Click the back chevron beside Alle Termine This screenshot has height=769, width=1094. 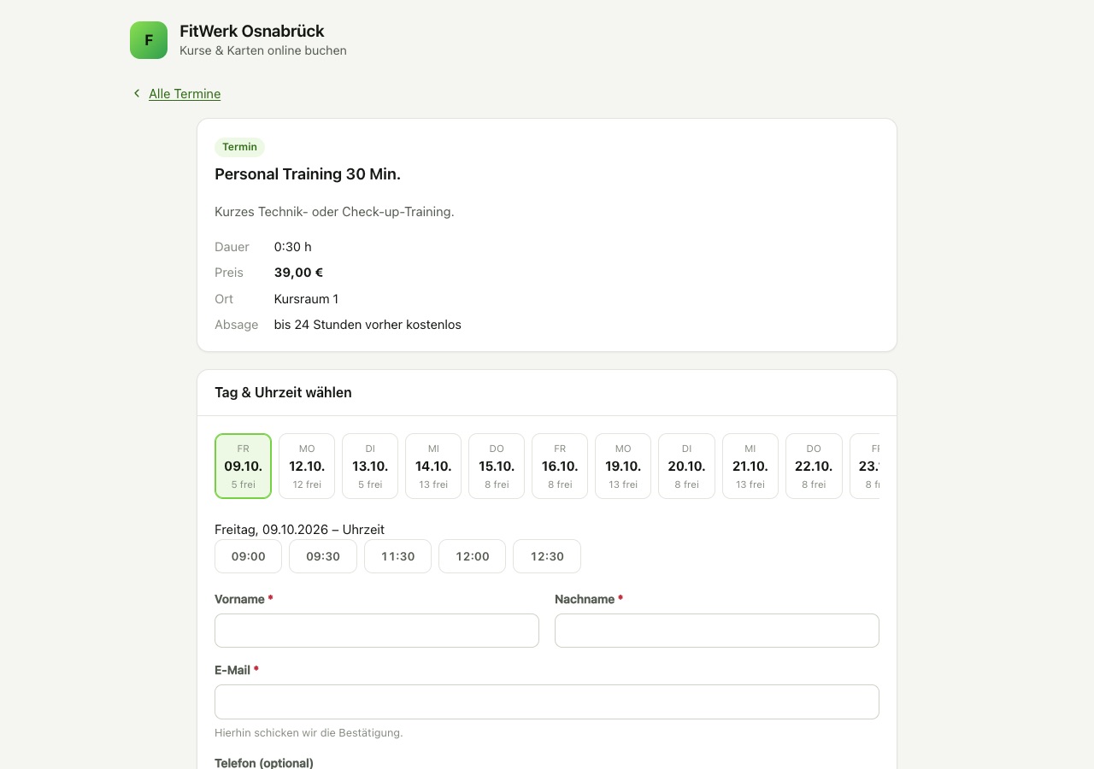(x=137, y=93)
